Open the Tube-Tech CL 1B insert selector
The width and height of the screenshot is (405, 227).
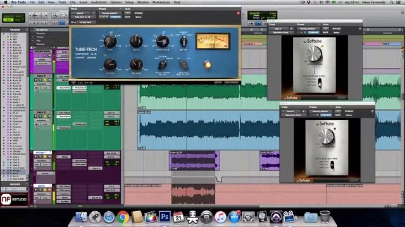coord(83,17)
